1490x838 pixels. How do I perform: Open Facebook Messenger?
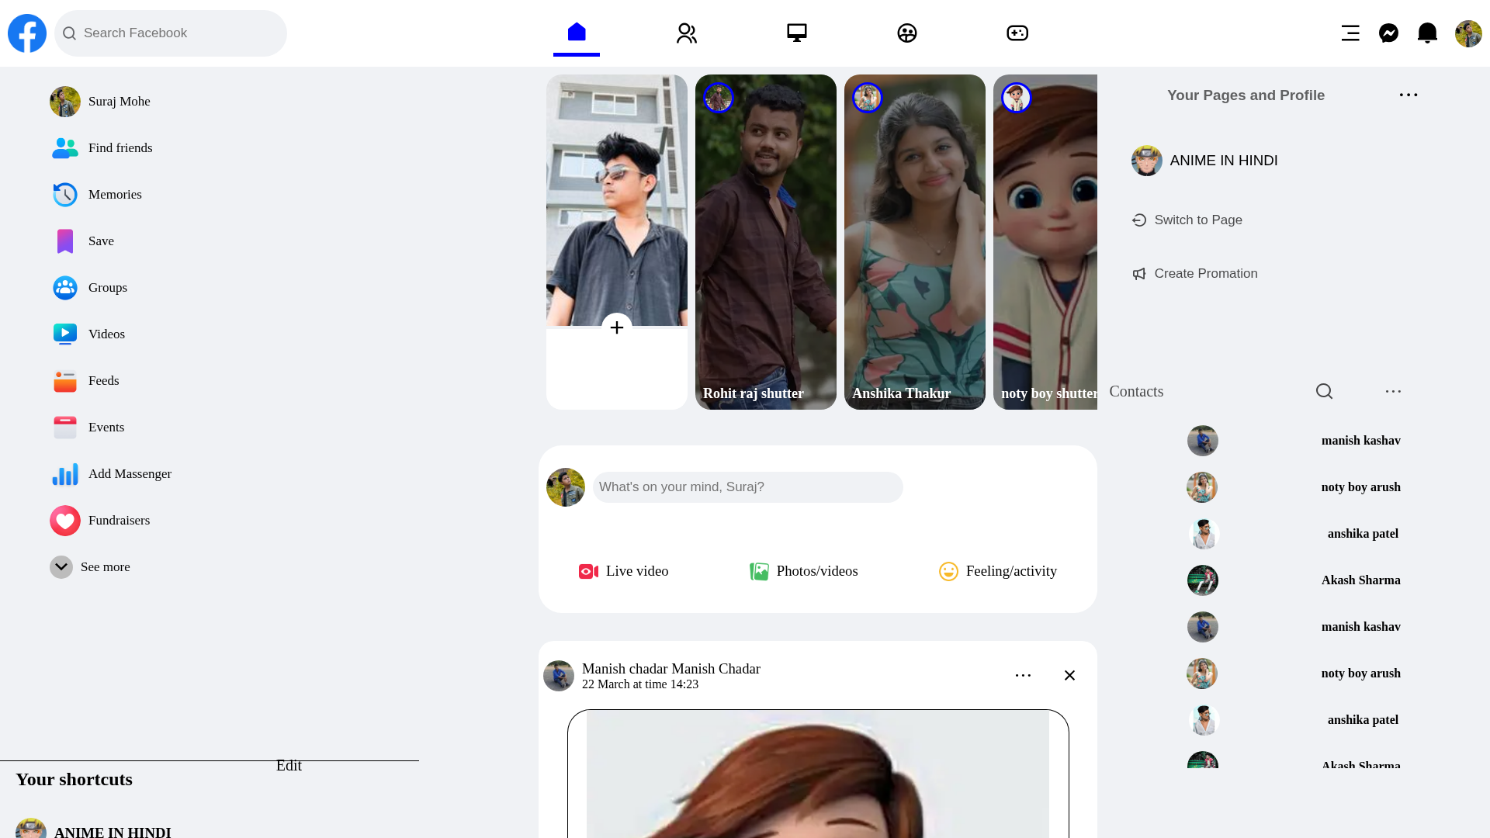(x=1389, y=33)
